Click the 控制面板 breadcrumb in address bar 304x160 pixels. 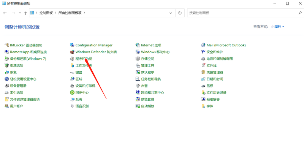pyautogui.click(x=46, y=13)
